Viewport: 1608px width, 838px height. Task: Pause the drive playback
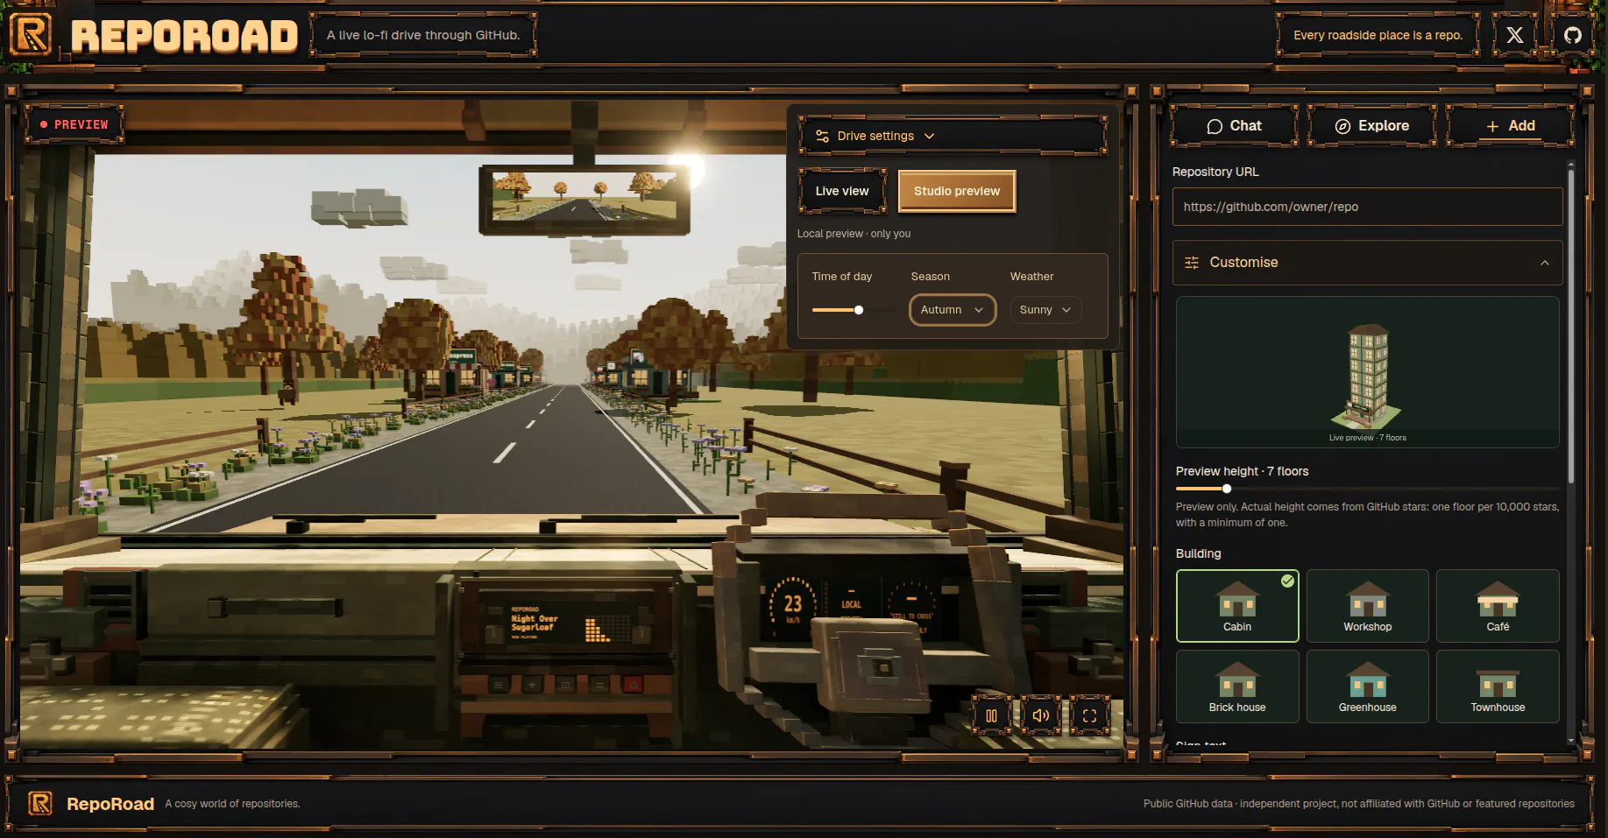991,715
